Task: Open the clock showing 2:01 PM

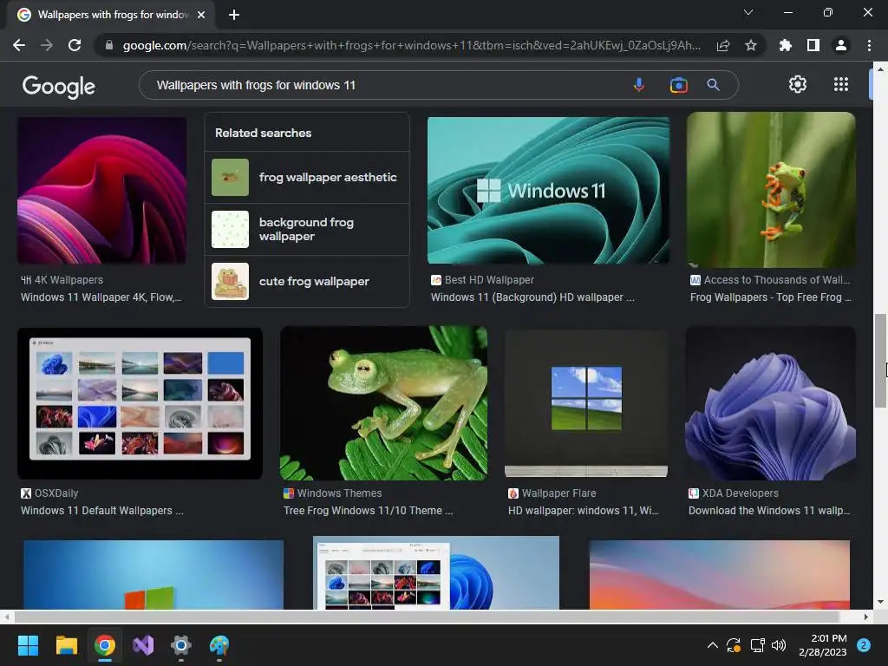Action: (823, 645)
